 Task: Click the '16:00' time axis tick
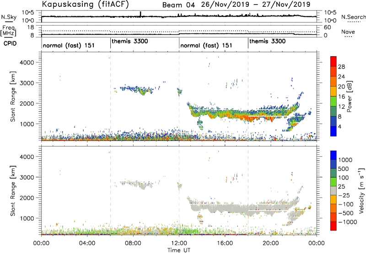point(225,243)
